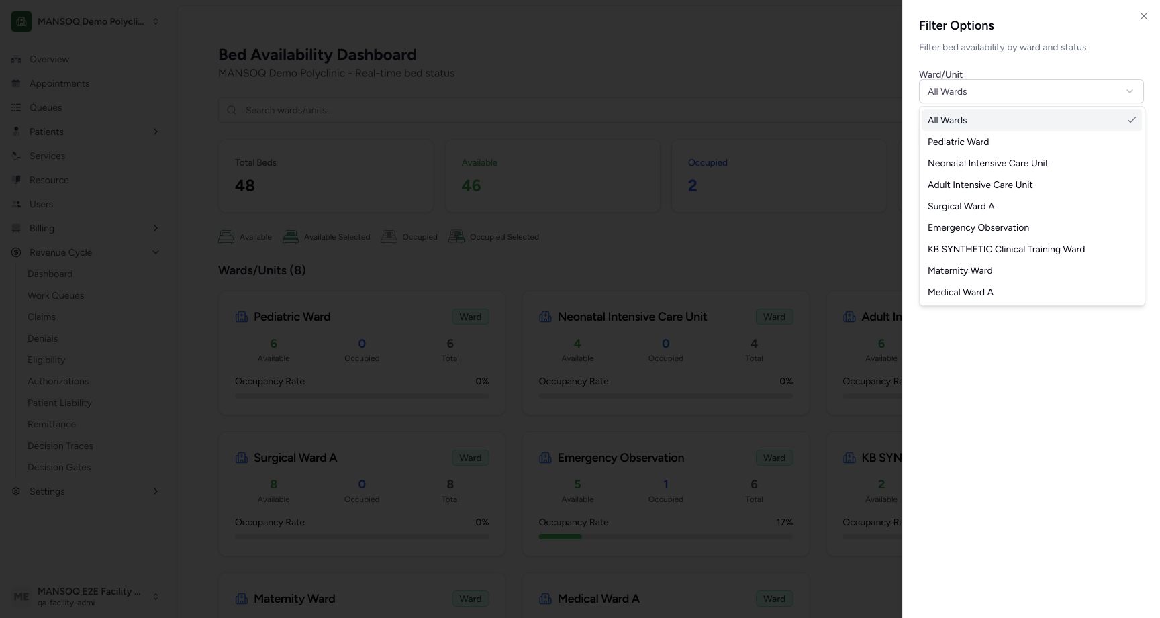Click the Revenue Cycle dollar icon
1160x618 pixels.
coord(16,252)
